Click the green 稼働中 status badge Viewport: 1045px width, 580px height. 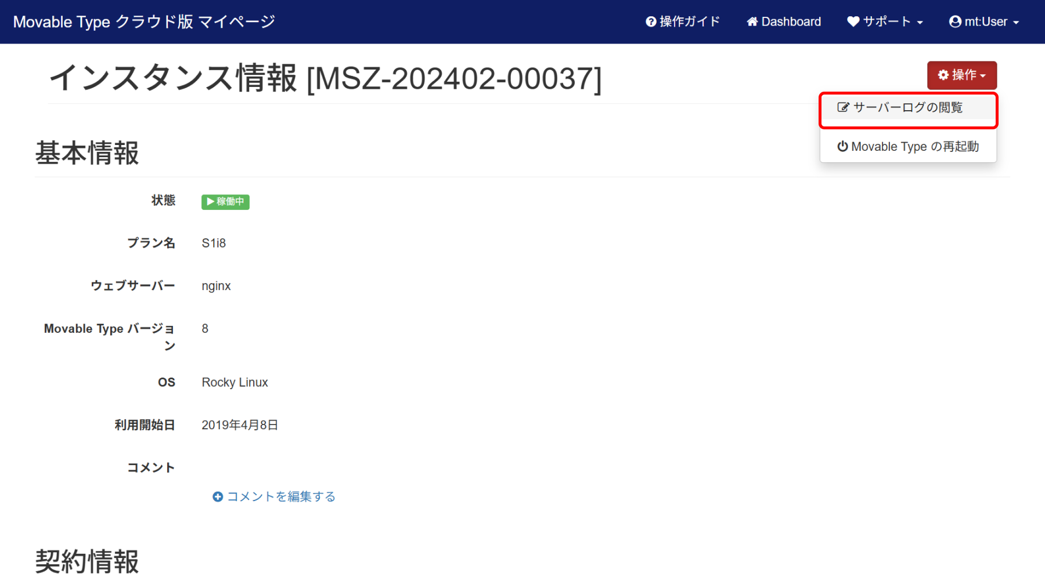pyautogui.click(x=225, y=202)
